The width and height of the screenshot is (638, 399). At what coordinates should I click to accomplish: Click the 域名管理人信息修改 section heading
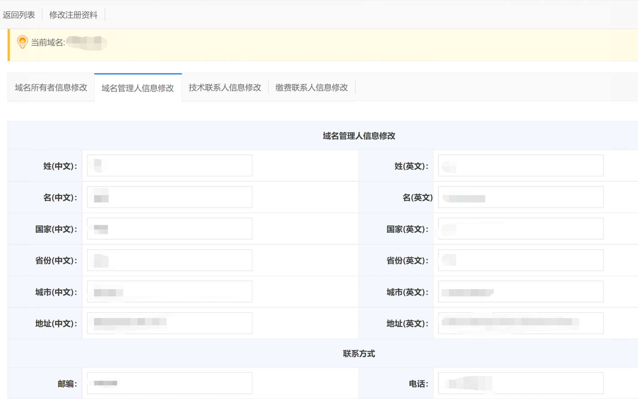pos(359,136)
